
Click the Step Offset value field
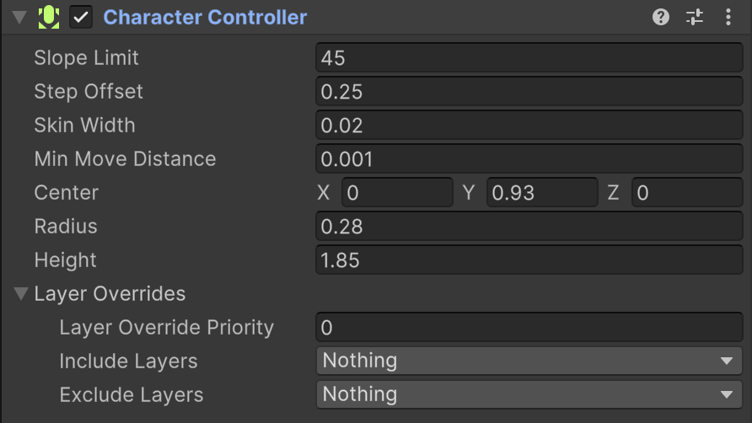click(529, 91)
